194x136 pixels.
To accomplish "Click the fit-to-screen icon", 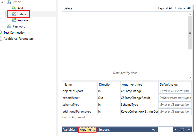I will coord(182,129).
